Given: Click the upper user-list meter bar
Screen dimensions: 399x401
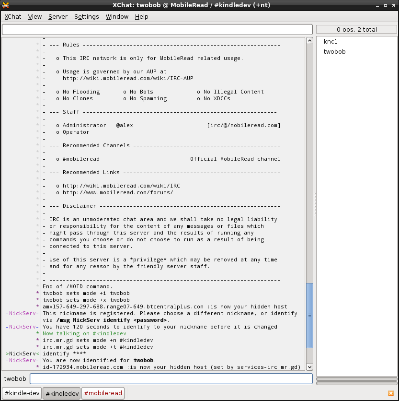Looking at the screenshot, I should 356,379.
